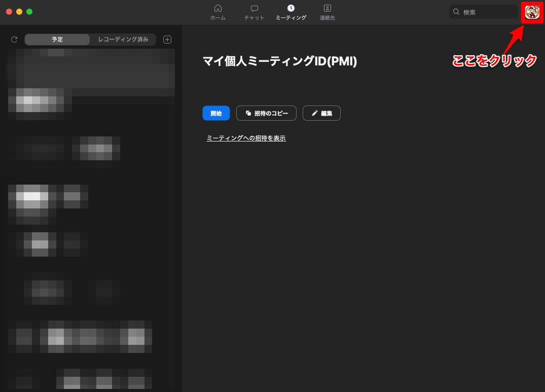The width and height of the screenshot is (545, 392).
Task: Switch to the チャット (Chat) tab
Action: pos(254,12)
